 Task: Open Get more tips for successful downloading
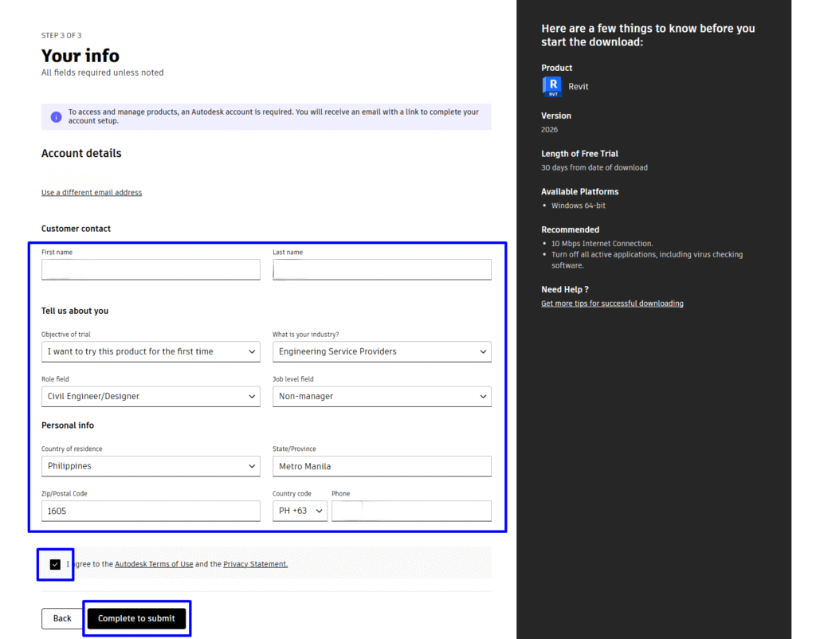[612, 304]
